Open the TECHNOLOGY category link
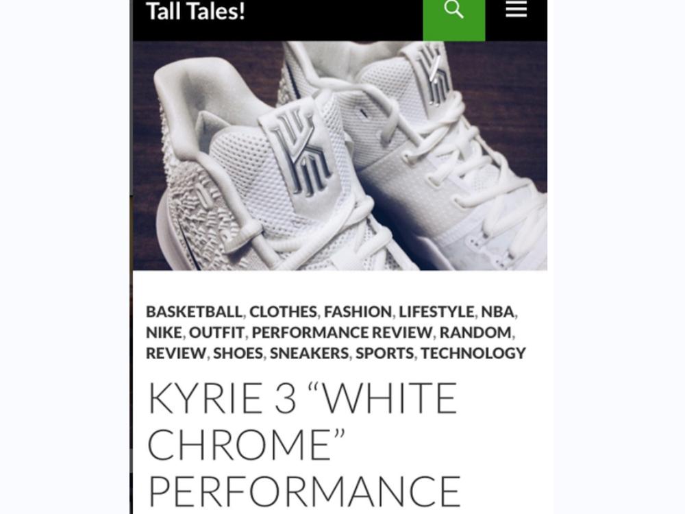This screenshot has width=685, height=514. pos(473,353)
